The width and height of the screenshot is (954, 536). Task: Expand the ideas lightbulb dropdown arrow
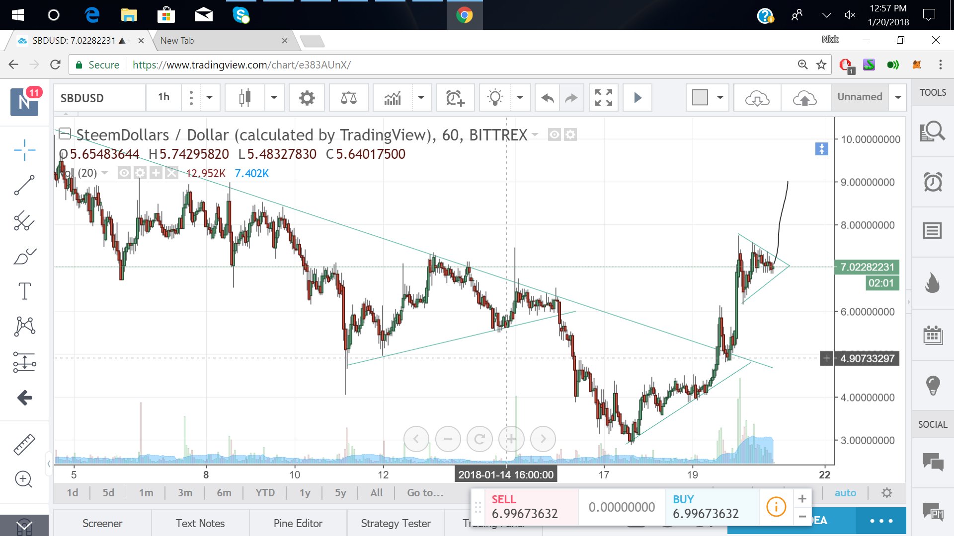[520, 98]
